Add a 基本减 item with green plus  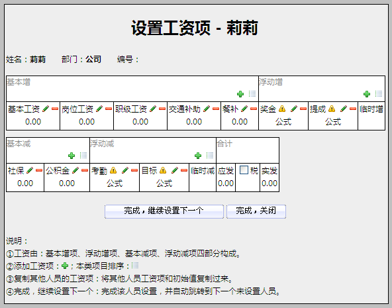coord(72,156)
